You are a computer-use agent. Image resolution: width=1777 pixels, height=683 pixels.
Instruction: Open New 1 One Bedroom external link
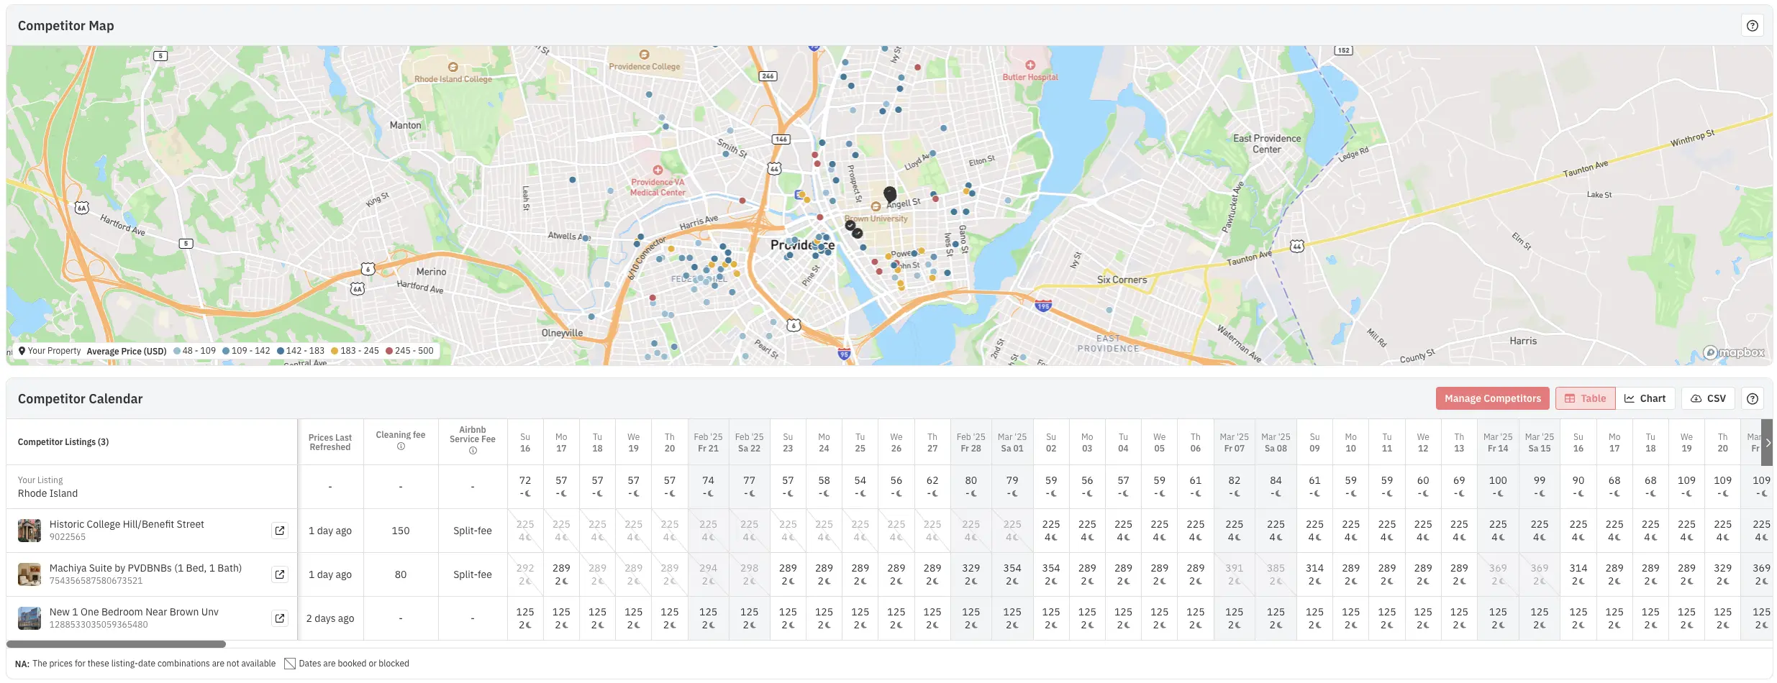(x=280, y=618)
